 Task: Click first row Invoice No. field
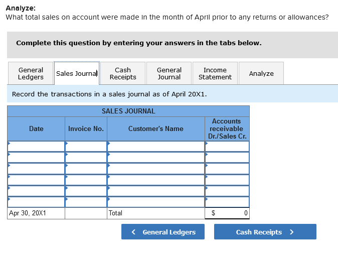[86, 147]
